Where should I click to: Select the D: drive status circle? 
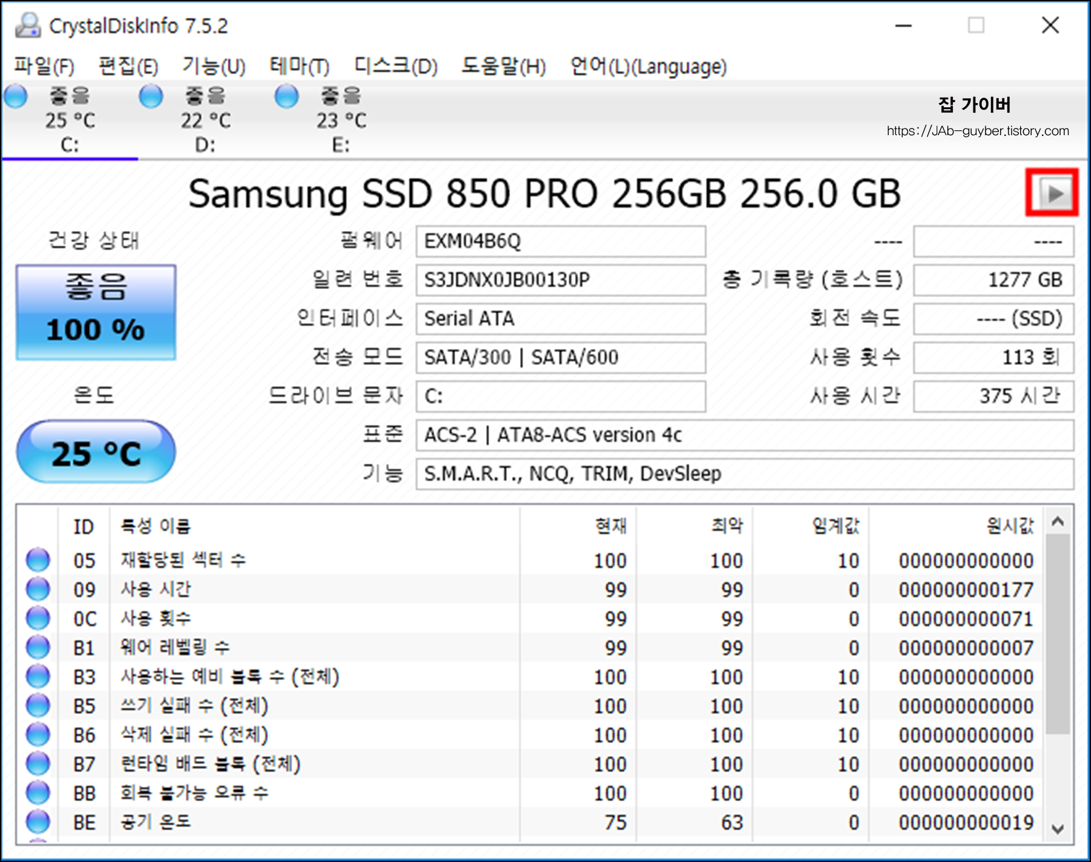(x=151, y=96)
